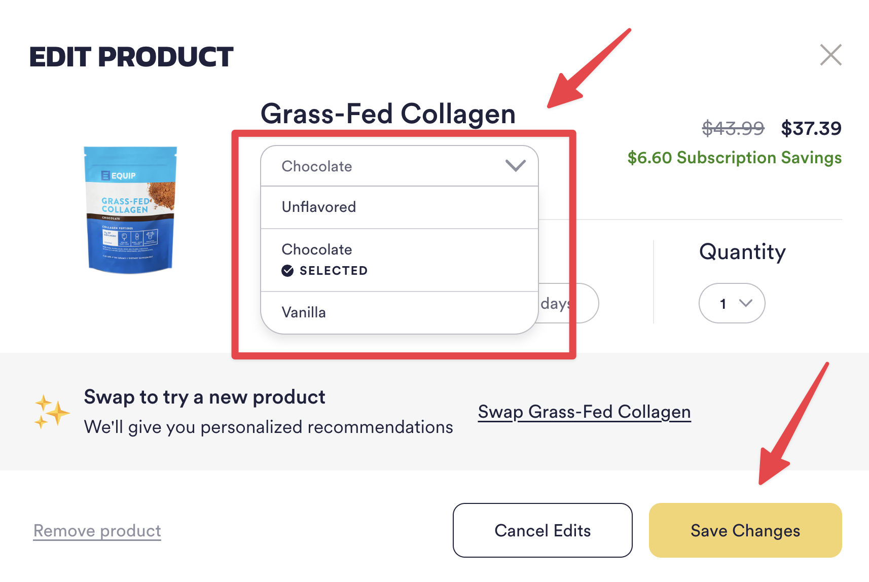This screenshot has width=869, height=582.
Task: Click the collapsed Chocolate dropdown header
Action: [x=399, y=166]
